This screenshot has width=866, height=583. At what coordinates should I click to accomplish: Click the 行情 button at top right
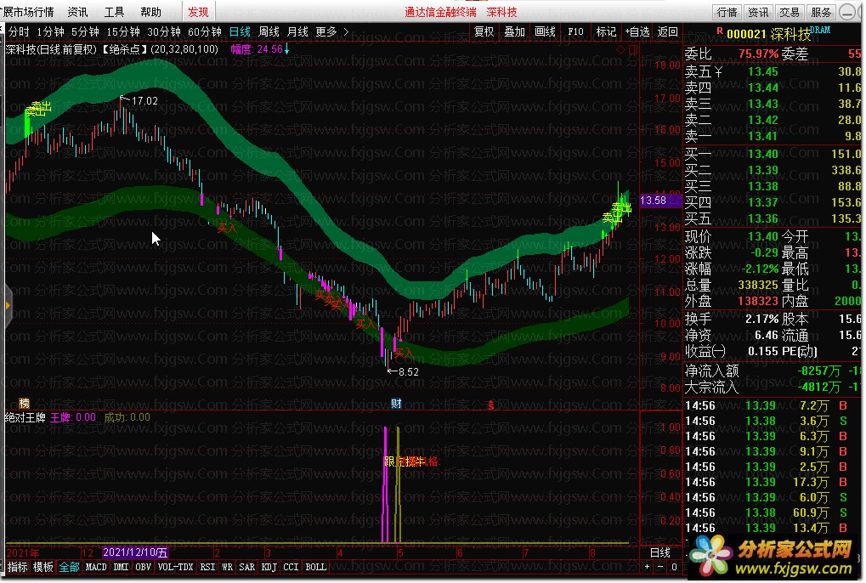click(x=727, y=12)
